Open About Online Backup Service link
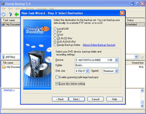The image size is (146, 114). [99, 45]
